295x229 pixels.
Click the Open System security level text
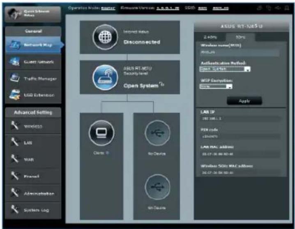click(x=141, y=86)
